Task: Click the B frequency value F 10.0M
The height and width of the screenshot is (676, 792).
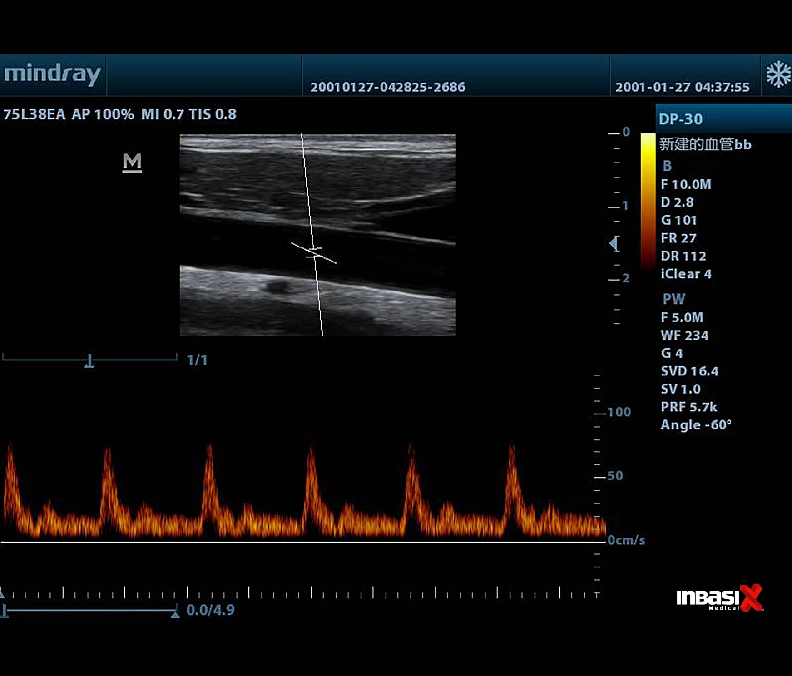Action: click(686, 184)
